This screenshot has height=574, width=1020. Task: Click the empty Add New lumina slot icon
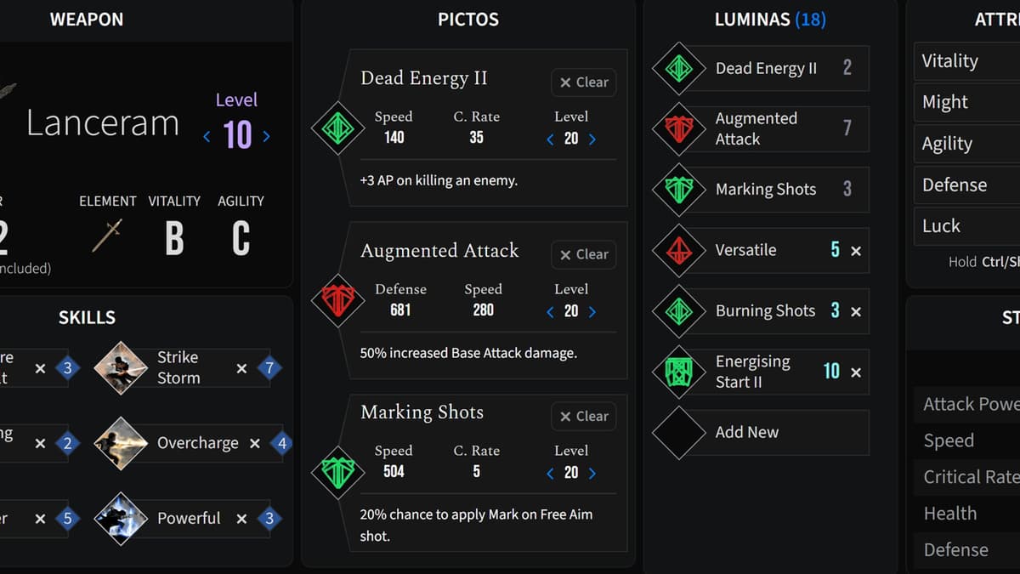click(678, 432)
